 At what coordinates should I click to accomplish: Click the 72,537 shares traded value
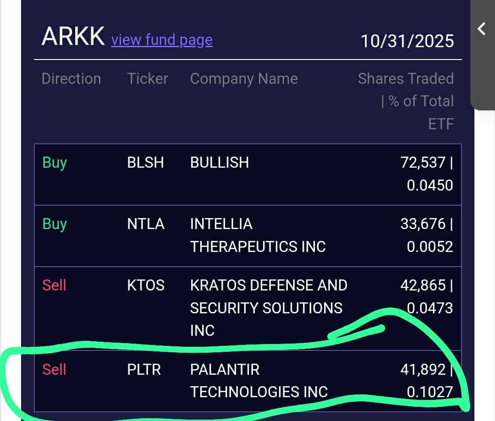[423, 163]
